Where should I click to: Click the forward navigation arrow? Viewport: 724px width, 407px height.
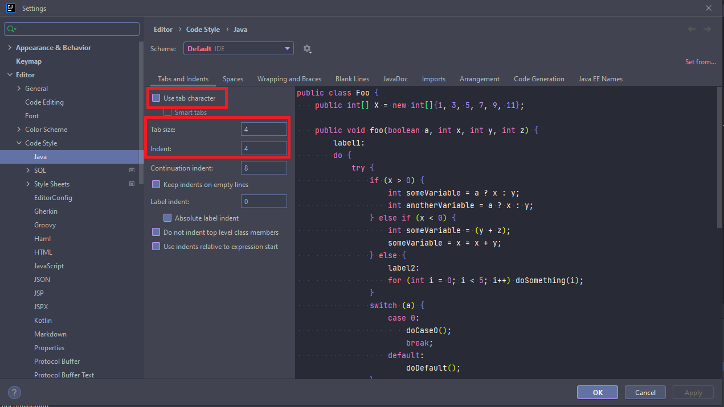click(x=707, y=29)
